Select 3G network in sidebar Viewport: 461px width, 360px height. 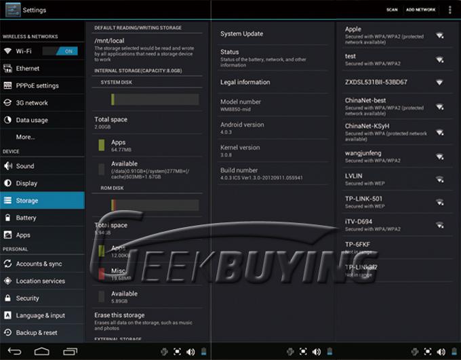point(42,102)
